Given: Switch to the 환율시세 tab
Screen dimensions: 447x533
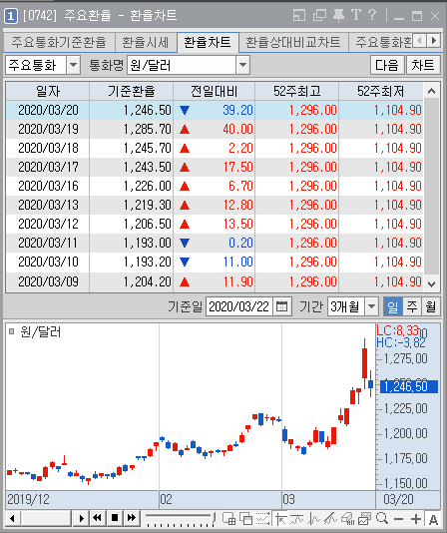Looking at the screenshot, I should pos(146,42).
